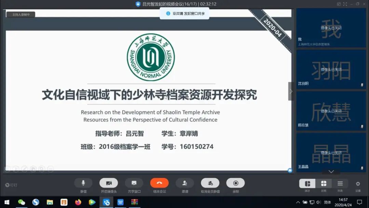The image size is (369, 208).
Task: Unmute everyone with 取消全员静音 button
Action: pyautogui.click(x=210, y=183)
